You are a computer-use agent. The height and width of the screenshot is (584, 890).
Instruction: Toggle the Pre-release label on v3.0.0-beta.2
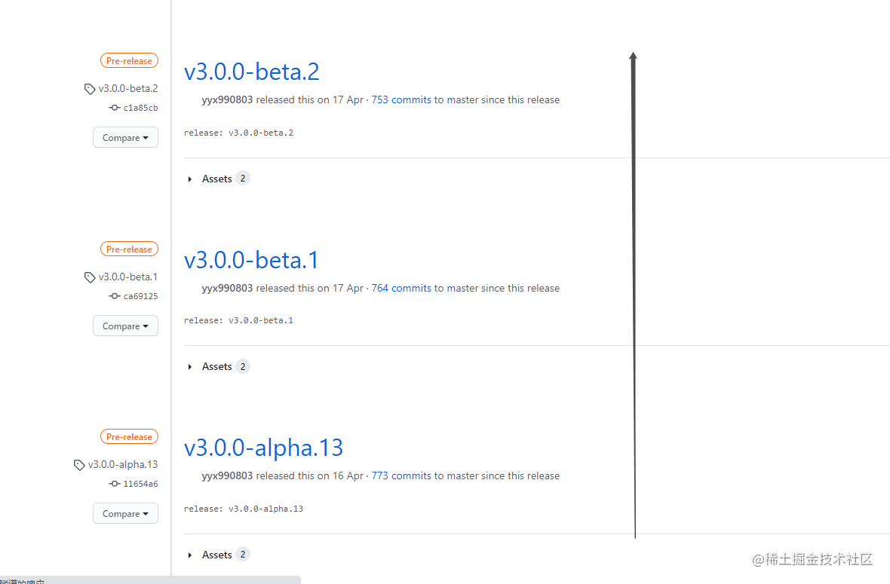pyautogui.click(x=129, y=60)
